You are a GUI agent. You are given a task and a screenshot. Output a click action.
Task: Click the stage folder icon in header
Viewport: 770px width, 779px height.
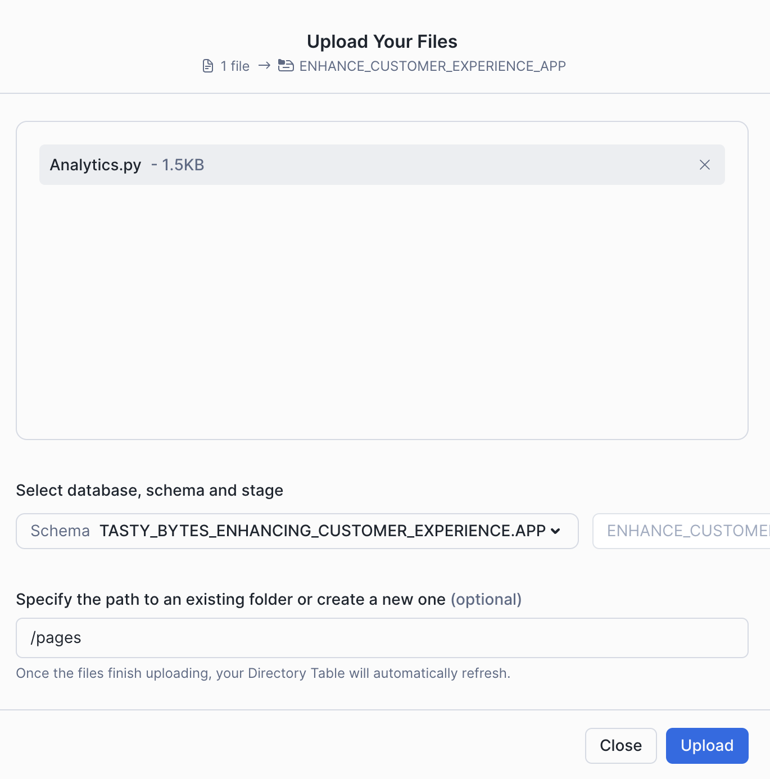(286, 66)
